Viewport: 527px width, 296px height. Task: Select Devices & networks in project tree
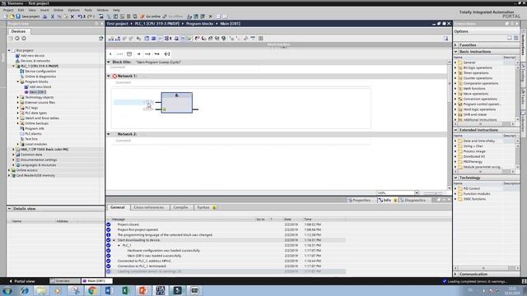35,61
